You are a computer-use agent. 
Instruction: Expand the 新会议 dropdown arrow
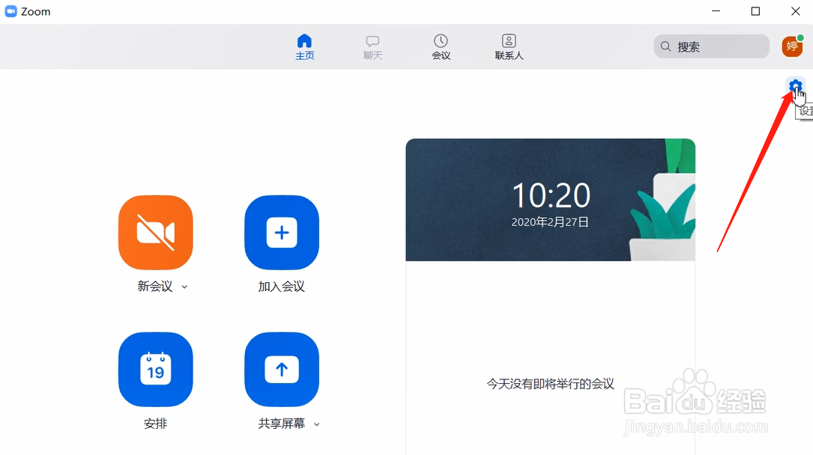point(184,287)
